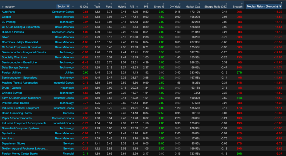Click the sort arrows above Short % header
The width and height of the screenshot is (286, 156).
click(x=163, y=4)
